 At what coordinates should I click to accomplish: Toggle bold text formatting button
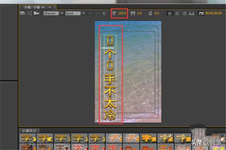click(x=90, y=13)
